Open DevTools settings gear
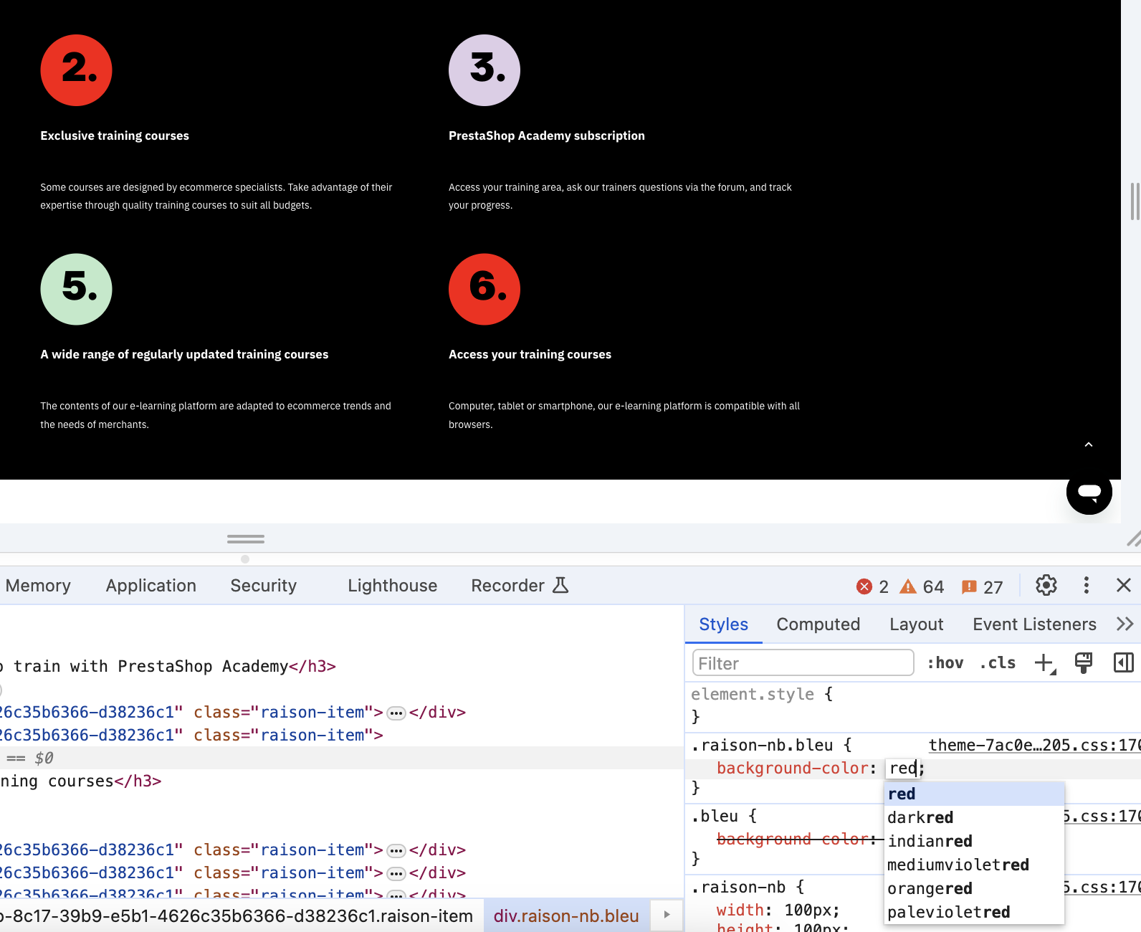This screenshot has height=932, width=1141. (x=1046, y=586)
